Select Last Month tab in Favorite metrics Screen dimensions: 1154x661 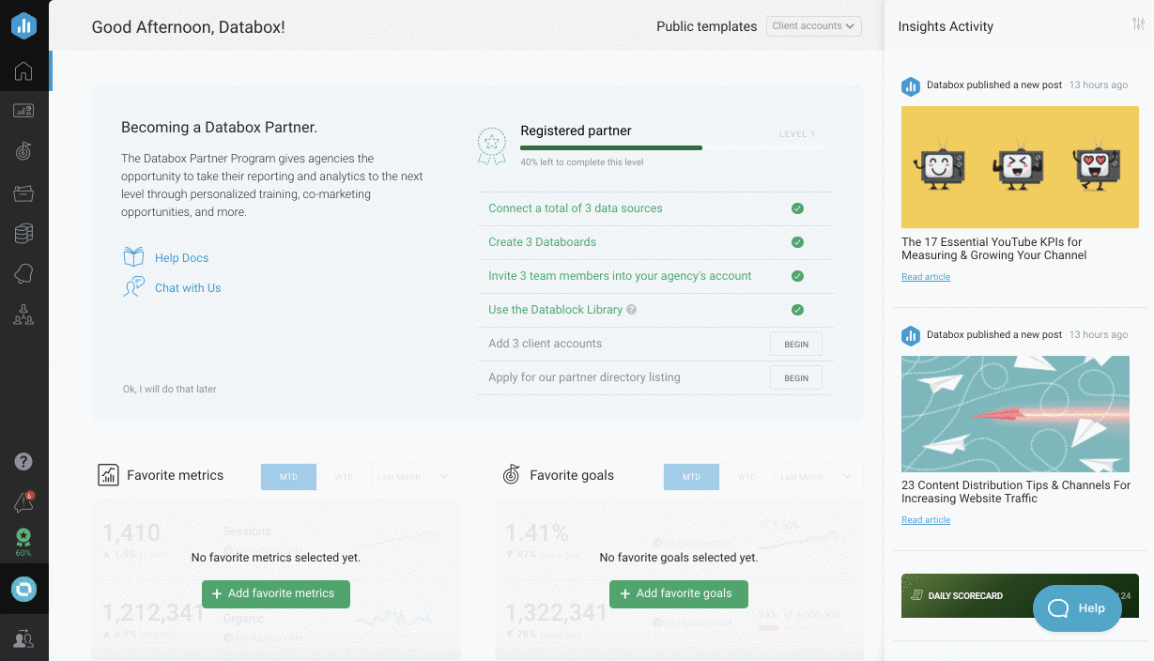click(399, 477)
